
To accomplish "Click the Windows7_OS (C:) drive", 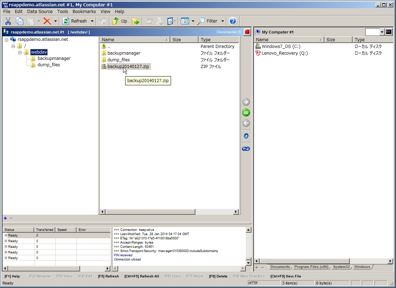I will coord(281,47).
